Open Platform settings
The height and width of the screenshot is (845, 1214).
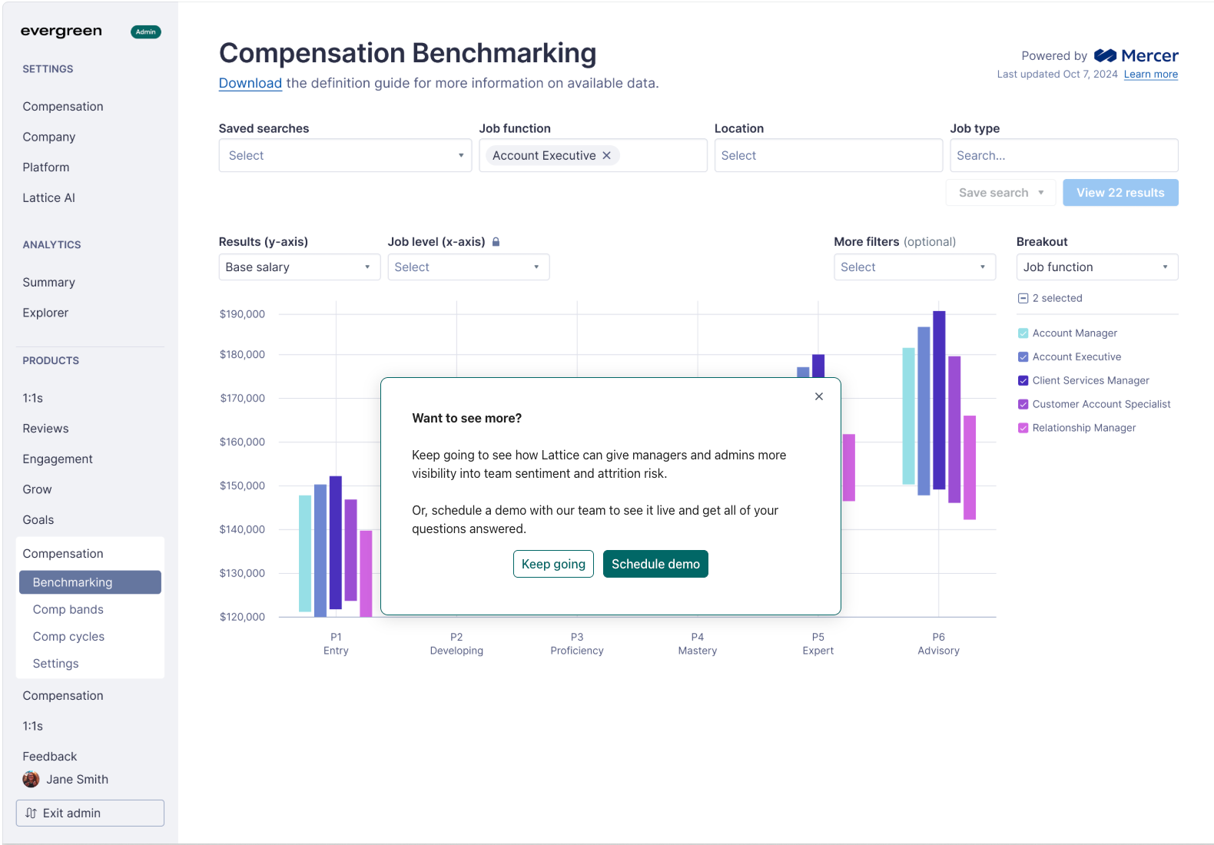[x=46, y=167]
